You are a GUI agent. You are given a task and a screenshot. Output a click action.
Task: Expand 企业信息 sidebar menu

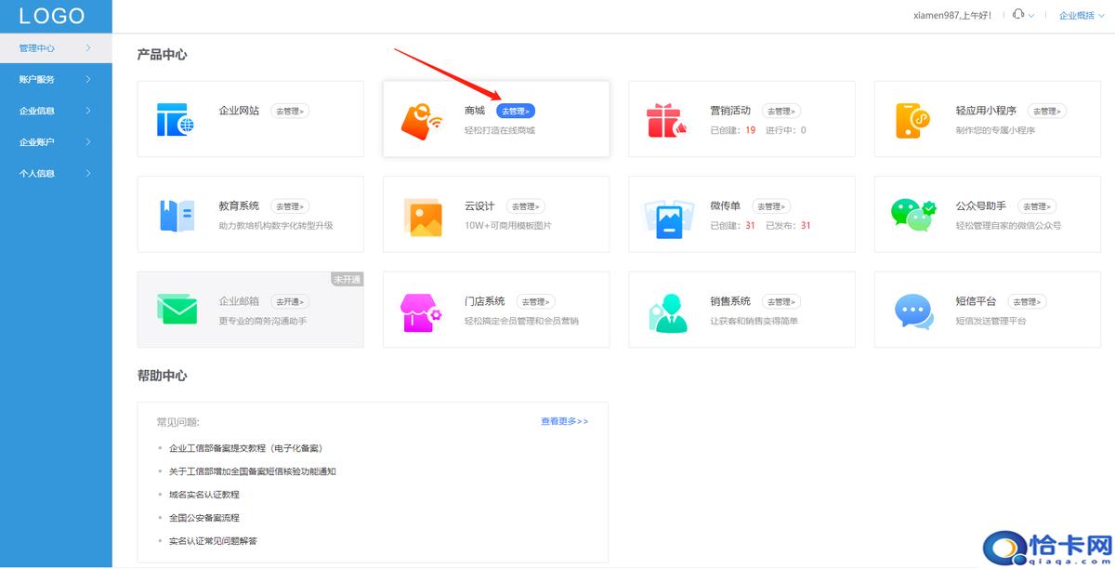click(x=56, y=111)
